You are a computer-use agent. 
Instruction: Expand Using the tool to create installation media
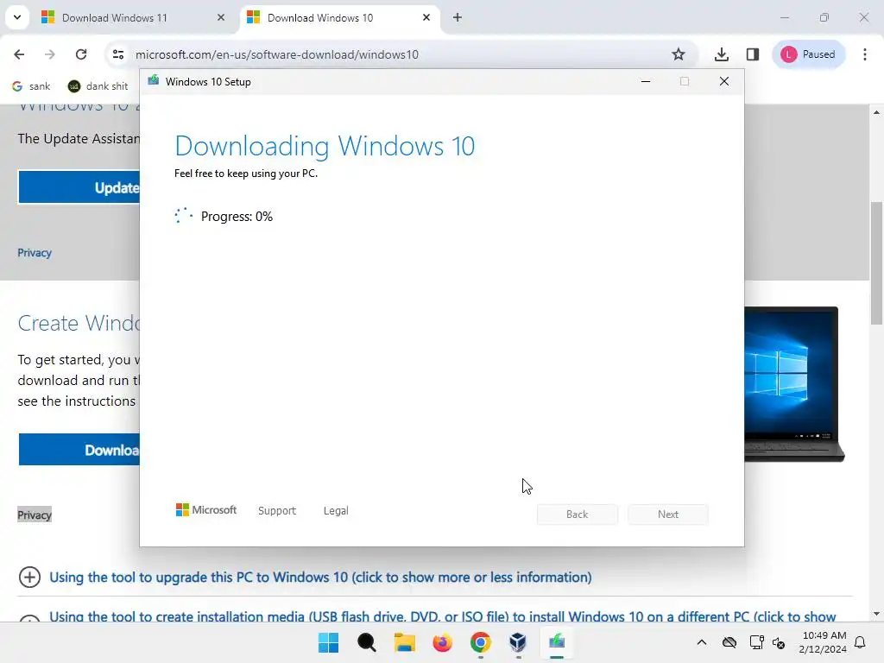click(443, 616)
